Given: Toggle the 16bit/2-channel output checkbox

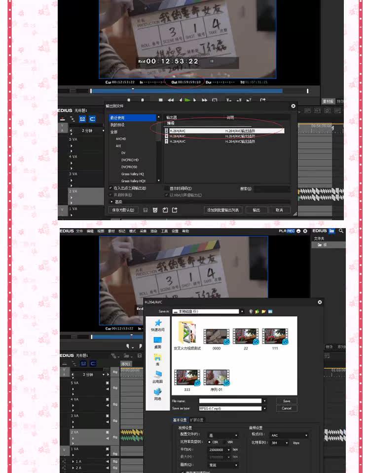Looking at the screenshot, I should tap(167, 195).
